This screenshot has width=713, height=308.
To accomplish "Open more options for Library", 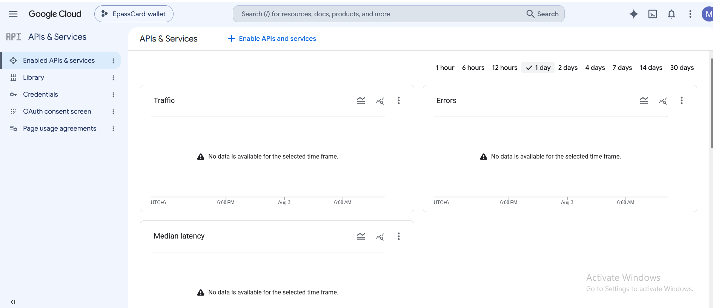I will pyautogui.click(x=113, y=78).
